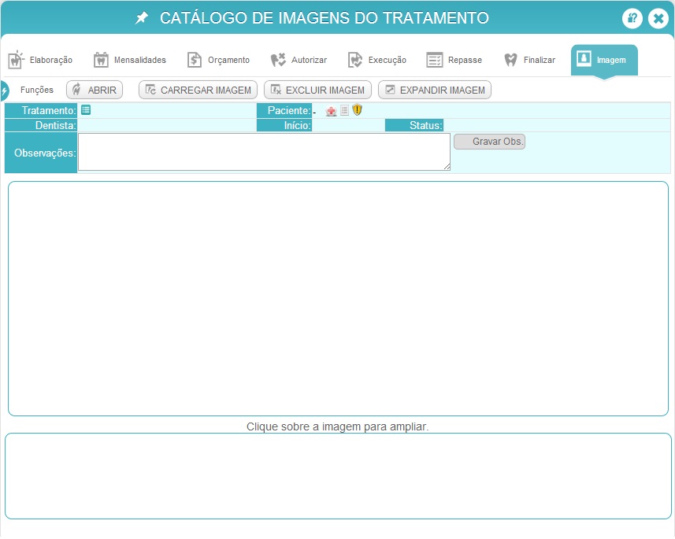Click the pin icon beside the window title
The width and height of the screenshot is (675, 539).
[142, 18]
